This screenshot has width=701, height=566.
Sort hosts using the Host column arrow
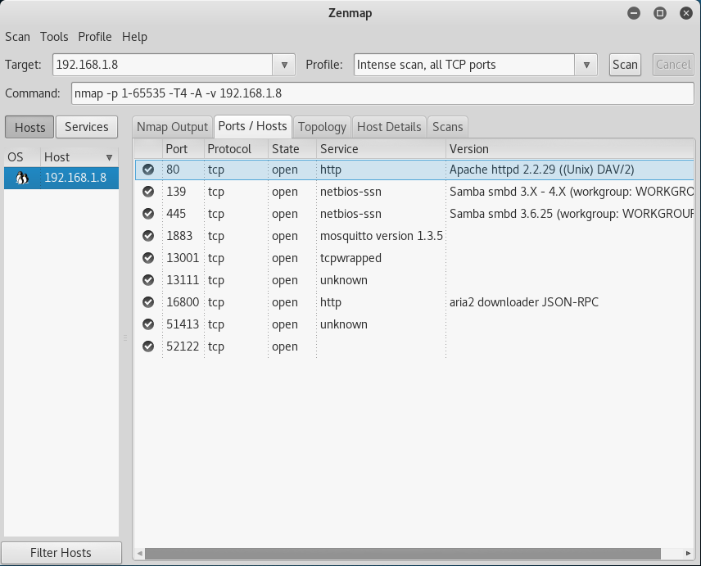coord(109,157)
